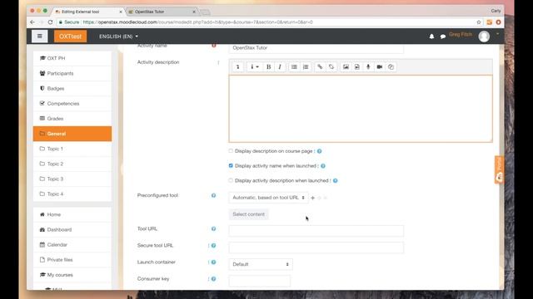Apply bold formatting in description editor
The height and width of the screenshot is (299, 533).
268,66
